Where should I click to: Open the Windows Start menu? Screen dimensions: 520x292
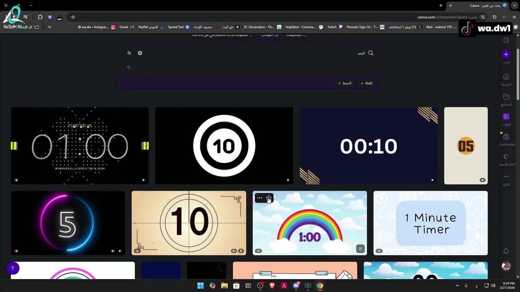click(200, 286)
